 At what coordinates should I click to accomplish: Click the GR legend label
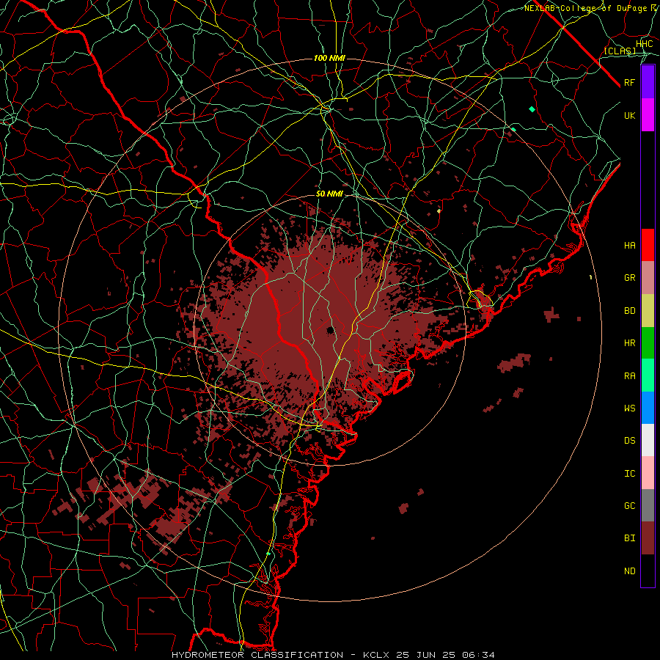pos(629,278)
